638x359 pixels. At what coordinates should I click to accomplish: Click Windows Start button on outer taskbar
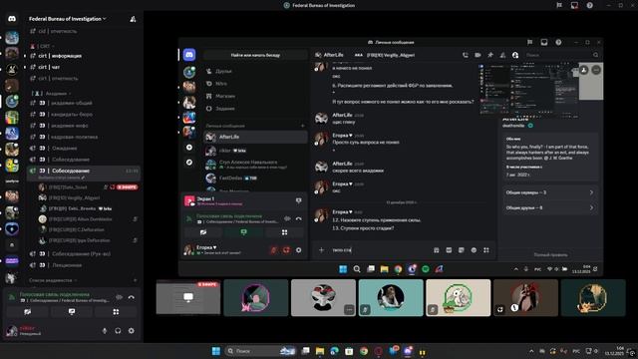[216, 351]
